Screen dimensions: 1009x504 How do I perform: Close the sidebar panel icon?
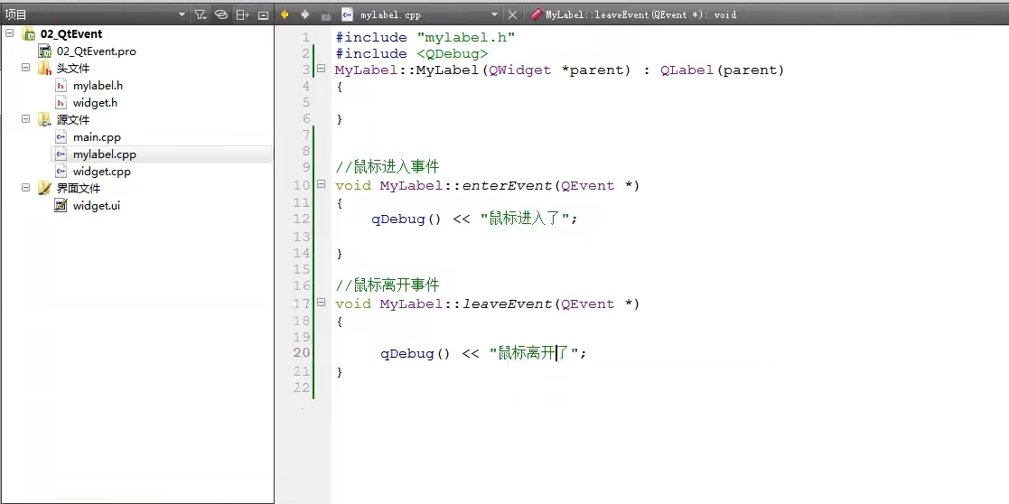263,14
